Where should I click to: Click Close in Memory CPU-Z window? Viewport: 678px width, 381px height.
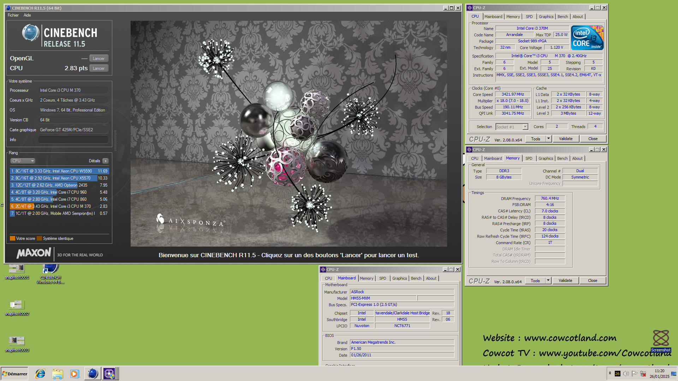593,281
